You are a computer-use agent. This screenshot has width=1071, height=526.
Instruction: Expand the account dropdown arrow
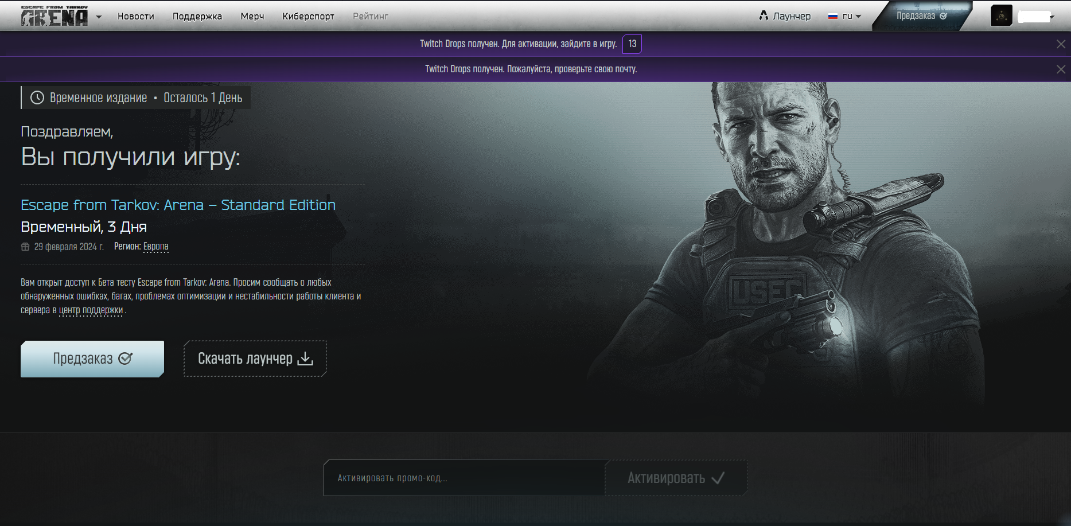point(1052,17)
